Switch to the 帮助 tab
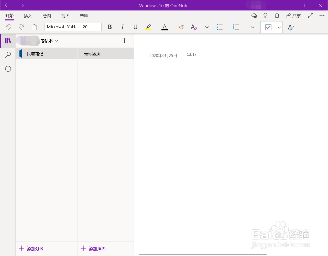328x256 pixels. pyautogui.click(x=84, y=16)
